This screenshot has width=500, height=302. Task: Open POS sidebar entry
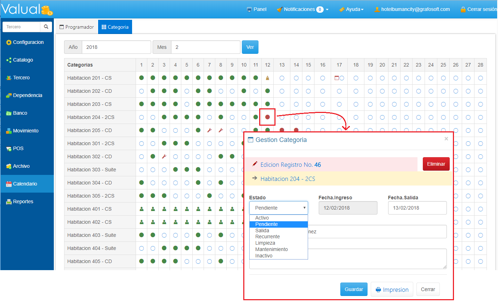(15, 148)
